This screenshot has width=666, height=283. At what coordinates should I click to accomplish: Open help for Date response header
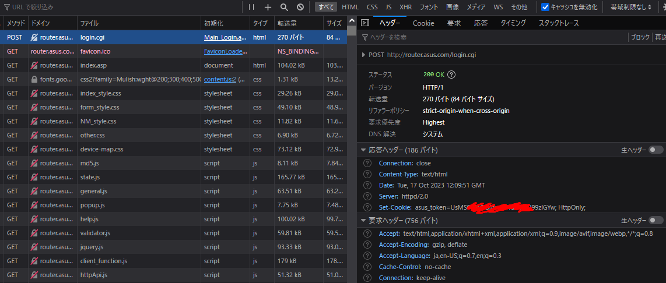(x=367, y=185)
